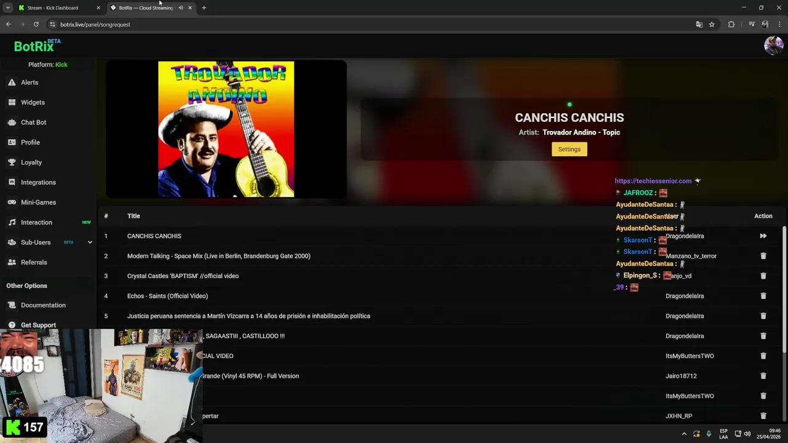Open the page translate icon
The image size is (788, 443).
point(699,25)
